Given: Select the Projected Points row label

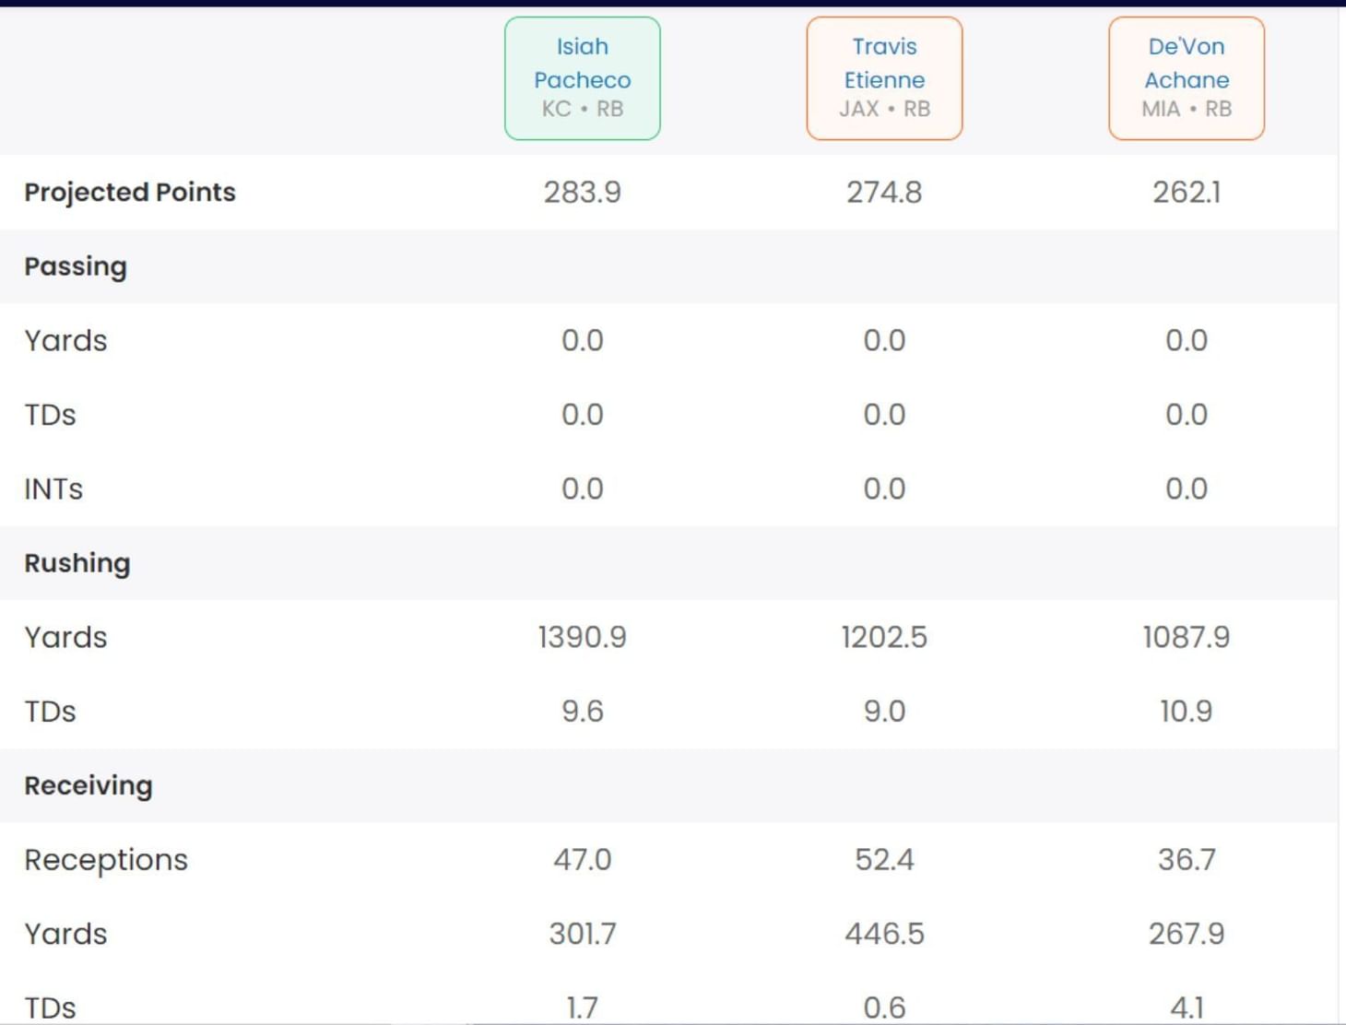Looking at the screenshot, I should pos(130,192).
